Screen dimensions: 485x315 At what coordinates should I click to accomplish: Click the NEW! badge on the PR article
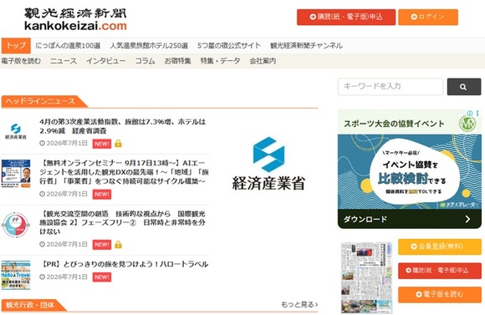(x=102, y=277)
